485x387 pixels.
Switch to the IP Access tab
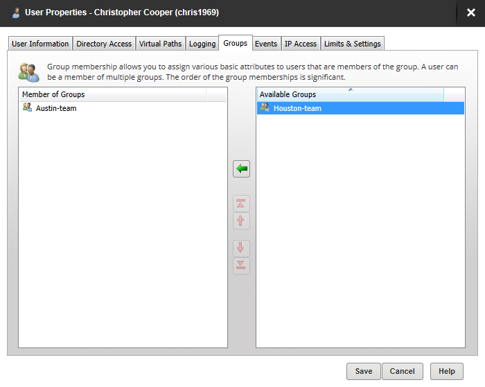pyautogui.click(x=301, y=44)
